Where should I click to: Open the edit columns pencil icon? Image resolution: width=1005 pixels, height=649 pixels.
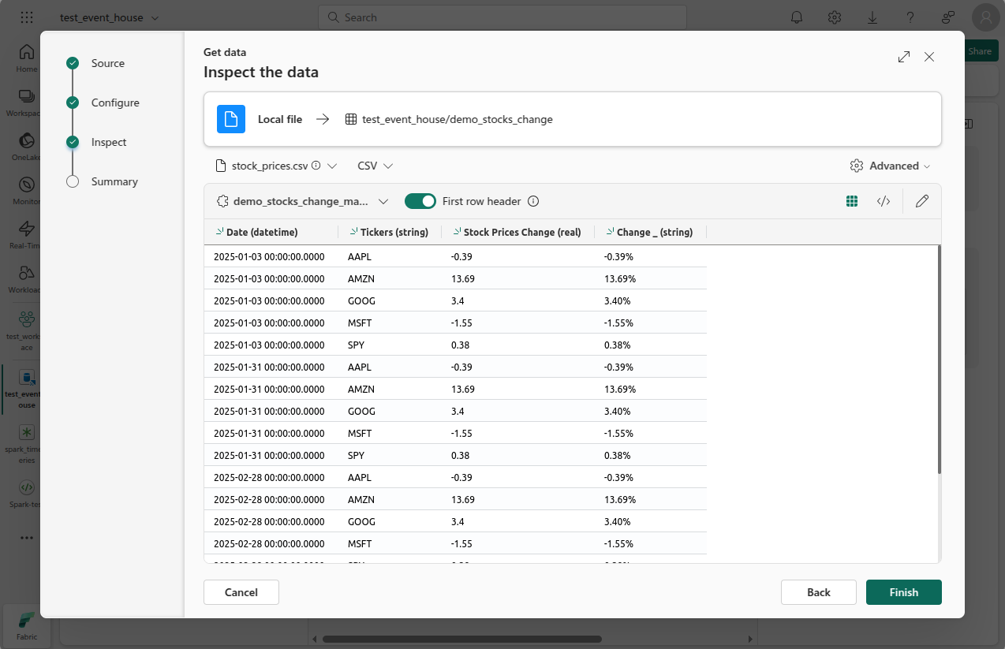(921, 201)
